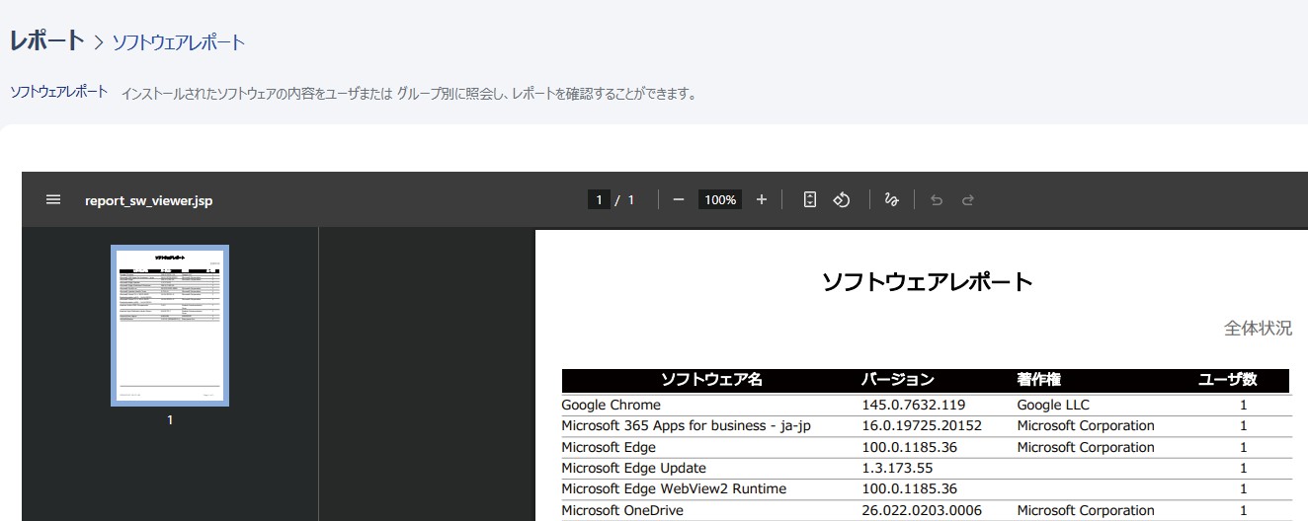
Task: Click the 100% zoom level field
Action: (720, 199)
